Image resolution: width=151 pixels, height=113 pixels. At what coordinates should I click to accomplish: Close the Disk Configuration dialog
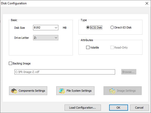[x=147, y=3]
